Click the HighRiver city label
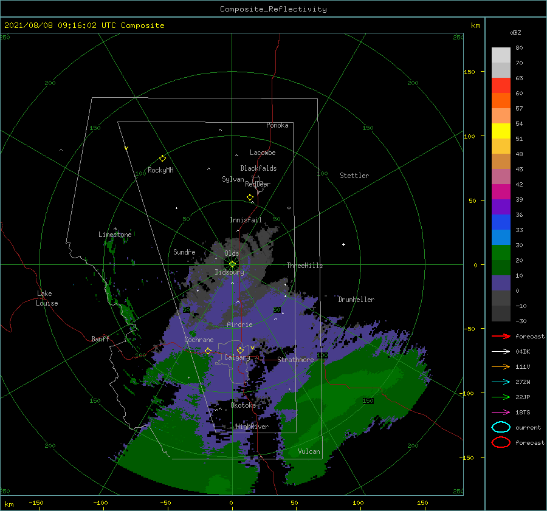Viewport: 547px width, 511px height. (x=252, y=427)
